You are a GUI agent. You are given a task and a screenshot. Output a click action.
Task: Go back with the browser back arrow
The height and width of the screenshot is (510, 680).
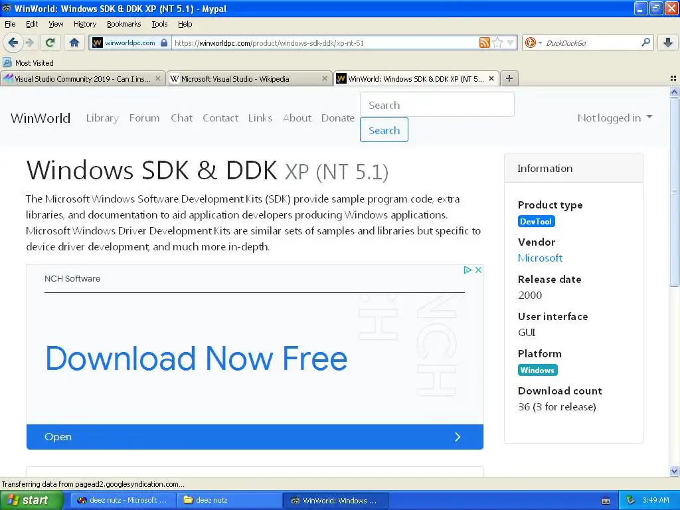[x=13, y=42]
